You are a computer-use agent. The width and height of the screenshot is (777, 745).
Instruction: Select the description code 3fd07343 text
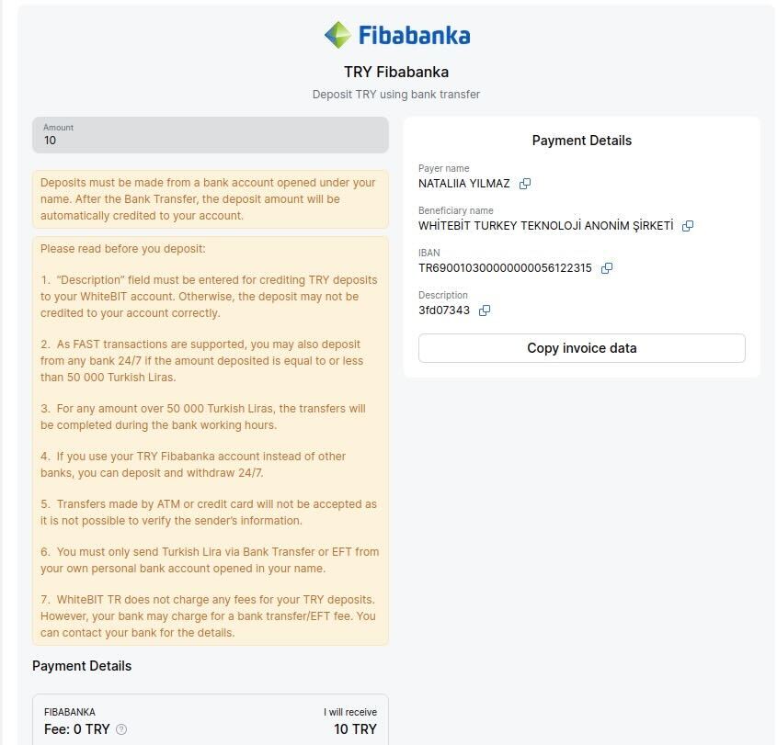(444, 310)
